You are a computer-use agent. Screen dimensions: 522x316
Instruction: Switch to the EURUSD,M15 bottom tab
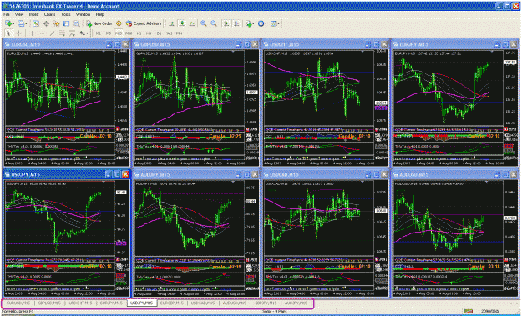(18, 303)
